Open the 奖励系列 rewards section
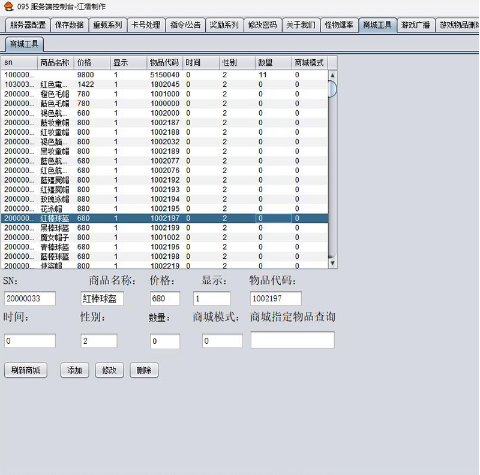 click(225, 25)
